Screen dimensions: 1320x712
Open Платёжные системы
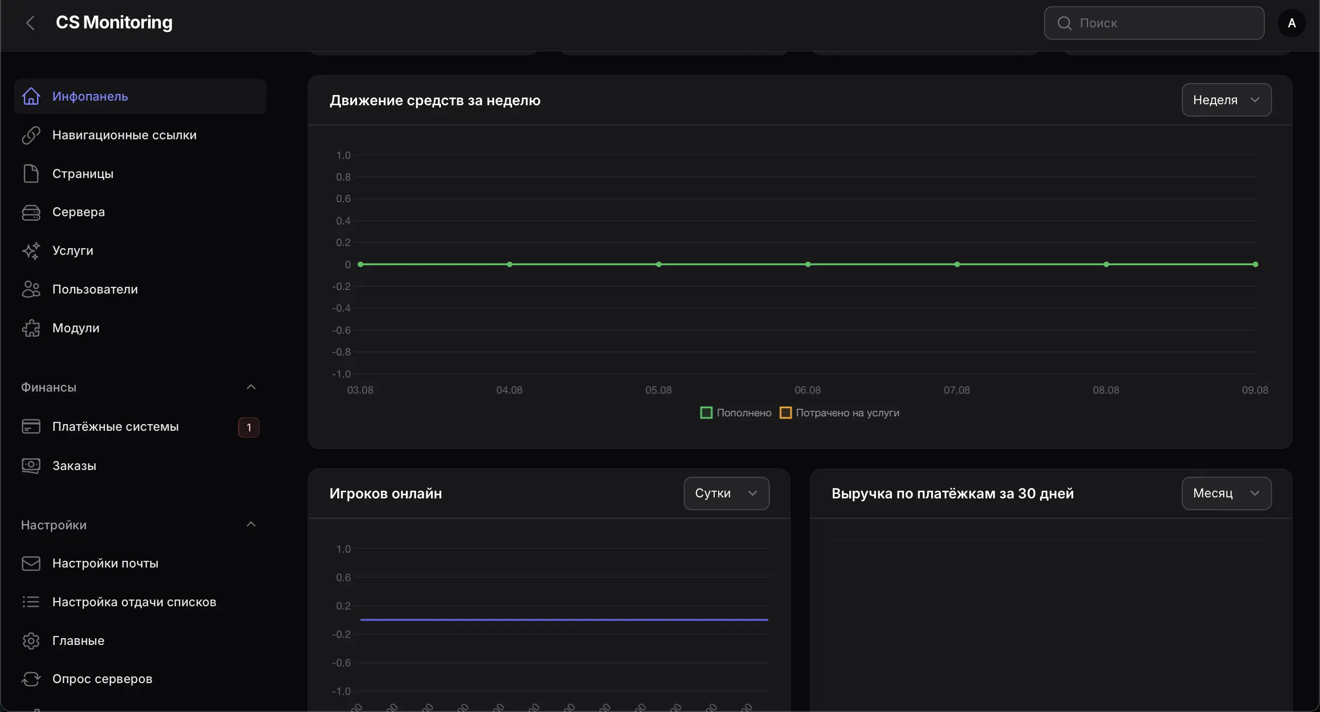[140, 427]
